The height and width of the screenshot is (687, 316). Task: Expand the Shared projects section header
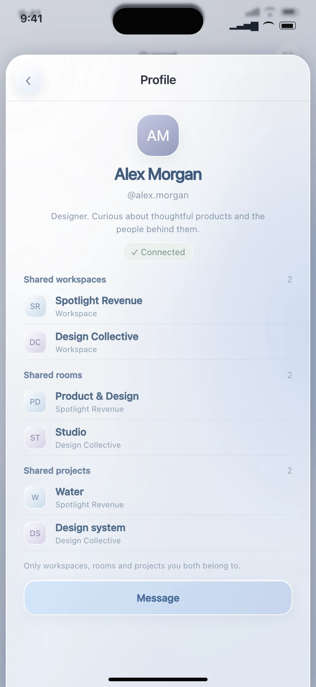point(158,471)
